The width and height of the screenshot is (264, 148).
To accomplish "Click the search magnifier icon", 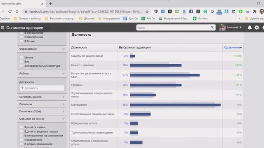I will 212,28.
